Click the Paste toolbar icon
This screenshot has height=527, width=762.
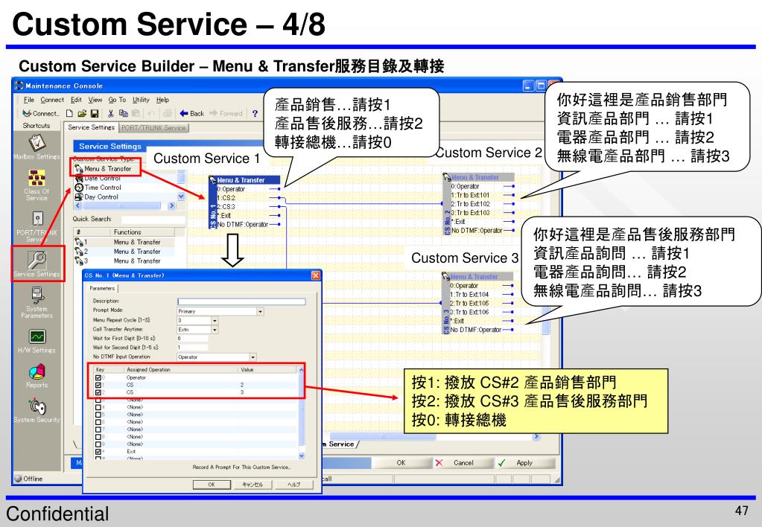136,113
